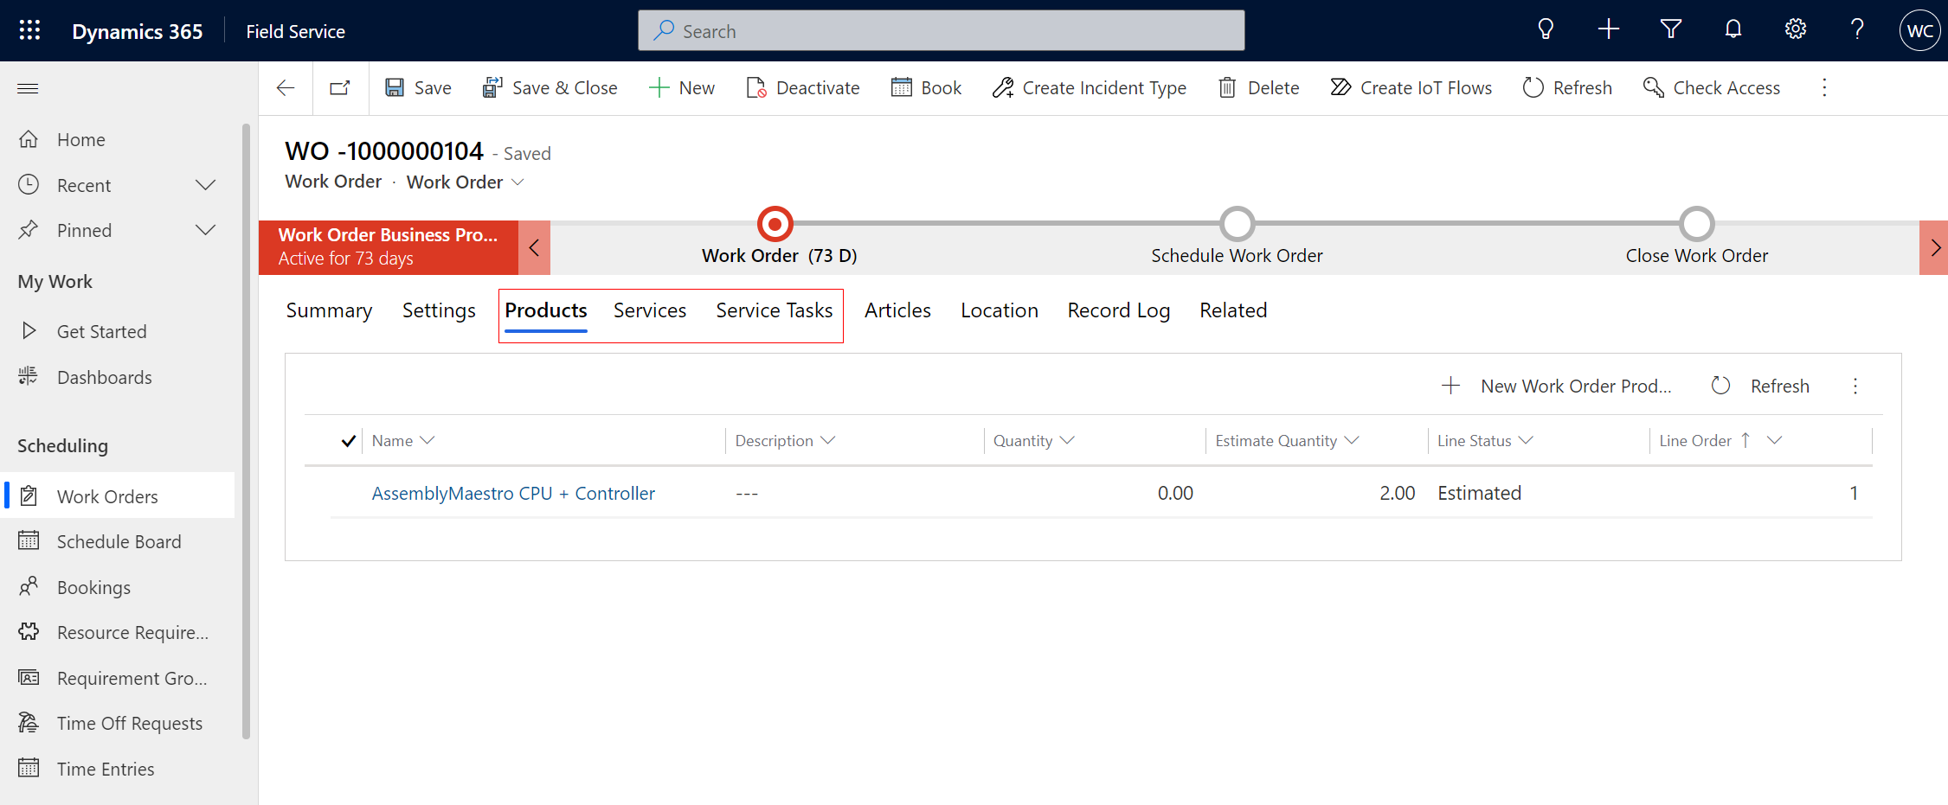This screenshot has width=1948, height=805.
Task: Click the global Search box
Action: coord(942,31)
